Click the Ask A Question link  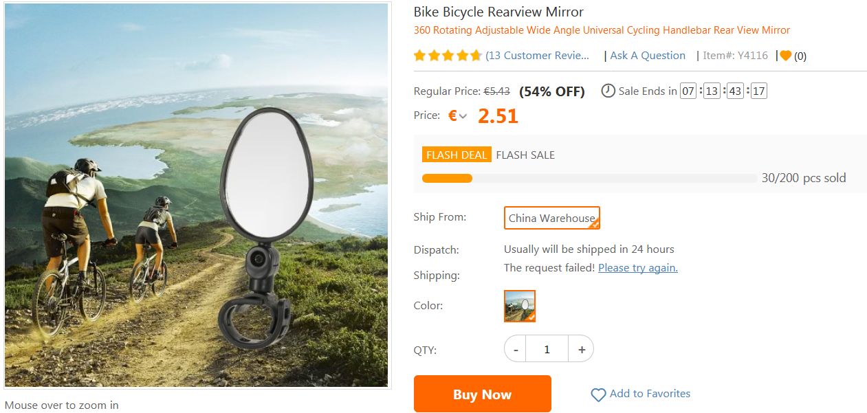pyautogui.click(x=648, y=56)
